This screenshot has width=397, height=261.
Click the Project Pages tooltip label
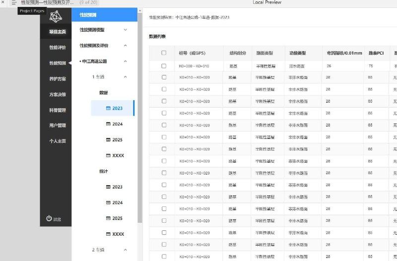(x=32, y=11)
